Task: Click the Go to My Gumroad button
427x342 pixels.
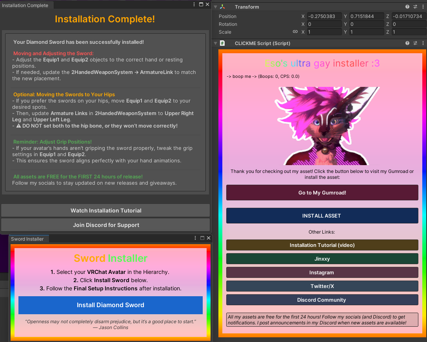Action: [x=322, y=193]
